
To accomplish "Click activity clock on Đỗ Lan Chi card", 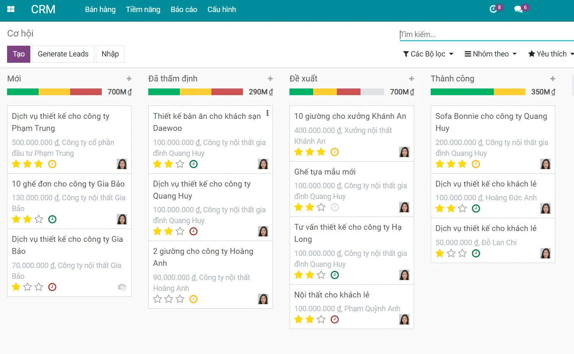I will (x=476, y=253).
